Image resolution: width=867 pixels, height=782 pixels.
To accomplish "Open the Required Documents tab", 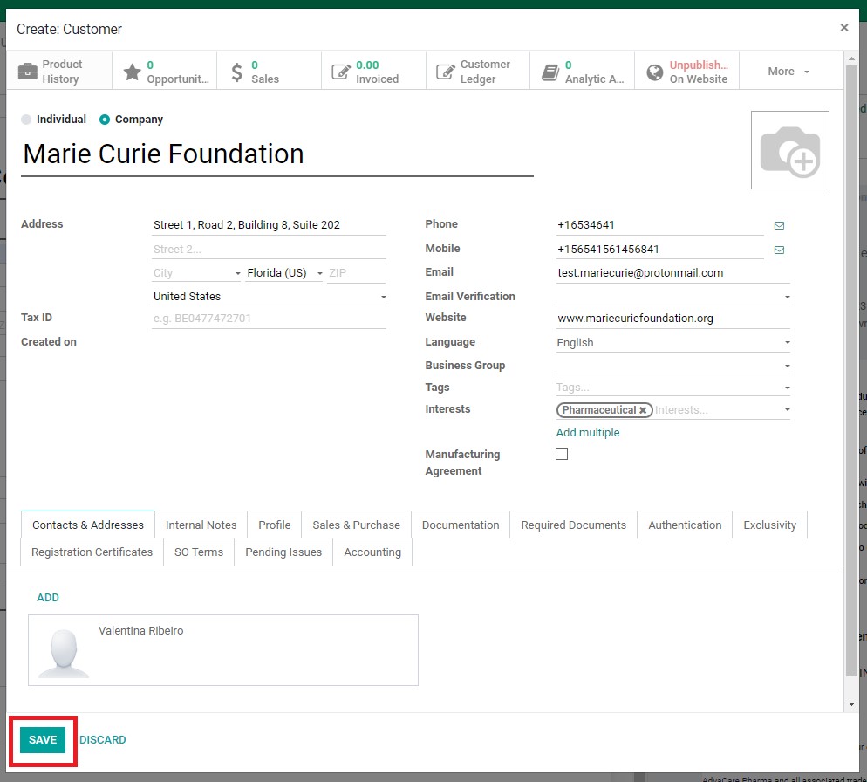I will click(x=573, y=525).
